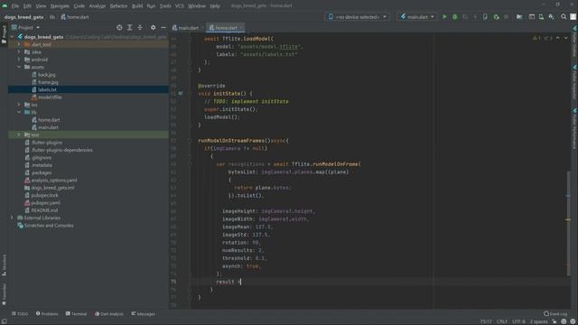Screen dimensions: 578x325
Task: Open the Search Everywhere magnifier icon
Action: tap(564, 17)
